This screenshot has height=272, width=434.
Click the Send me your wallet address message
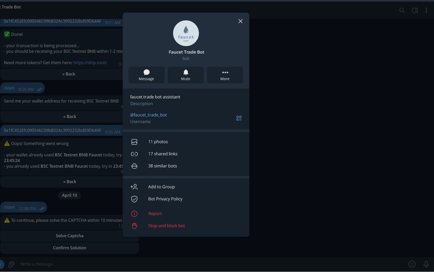pyautogui.click(x=61, y=101)
